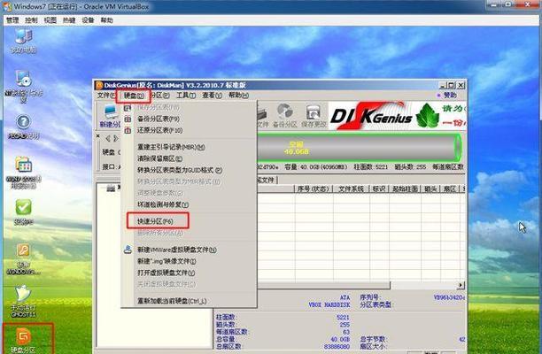Open VirtualBox 热键 menu
The height and width of the screenshot is (354, 542).
69,20
